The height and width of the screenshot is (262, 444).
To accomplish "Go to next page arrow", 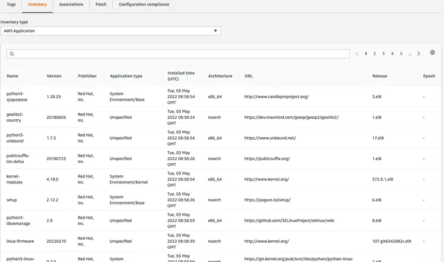I will 419,53.
